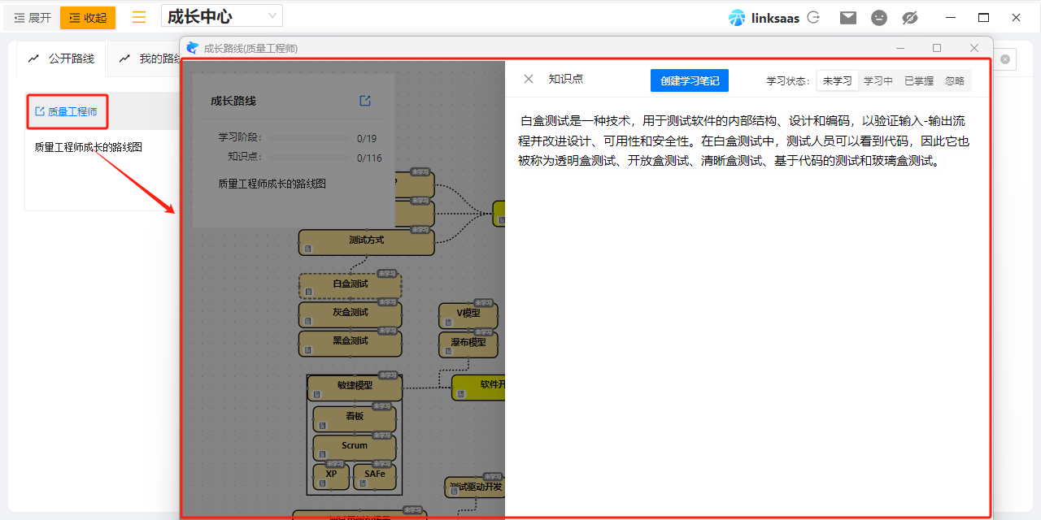Select the 看板 node
This screenshot has height=520, width=1041.
355,419
